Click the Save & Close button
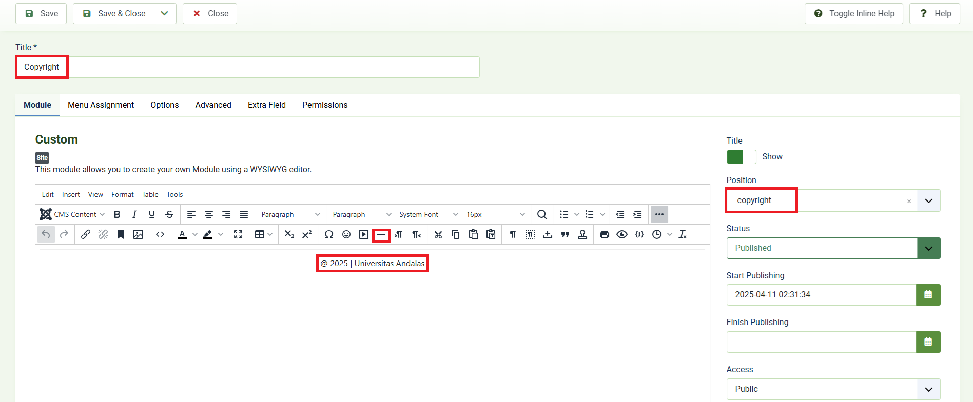 (x=114, y=13)
